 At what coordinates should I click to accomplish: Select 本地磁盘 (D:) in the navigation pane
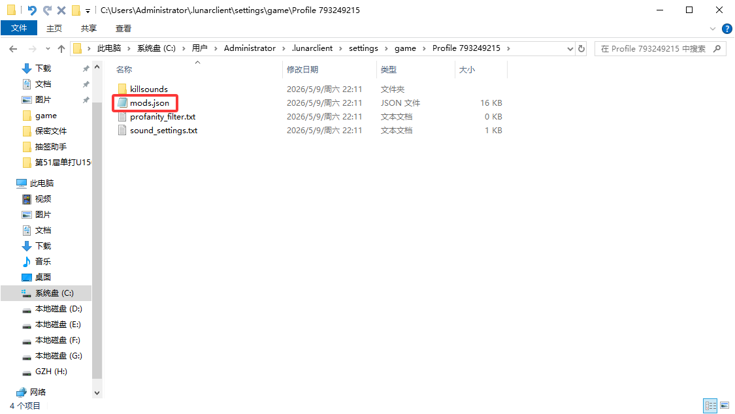tap(59, 309)
